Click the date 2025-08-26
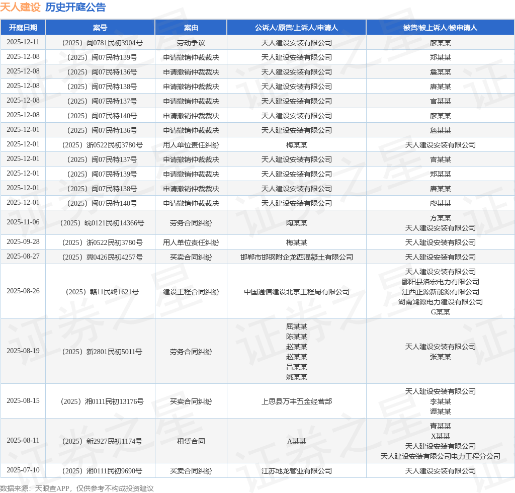 (23, 291)
